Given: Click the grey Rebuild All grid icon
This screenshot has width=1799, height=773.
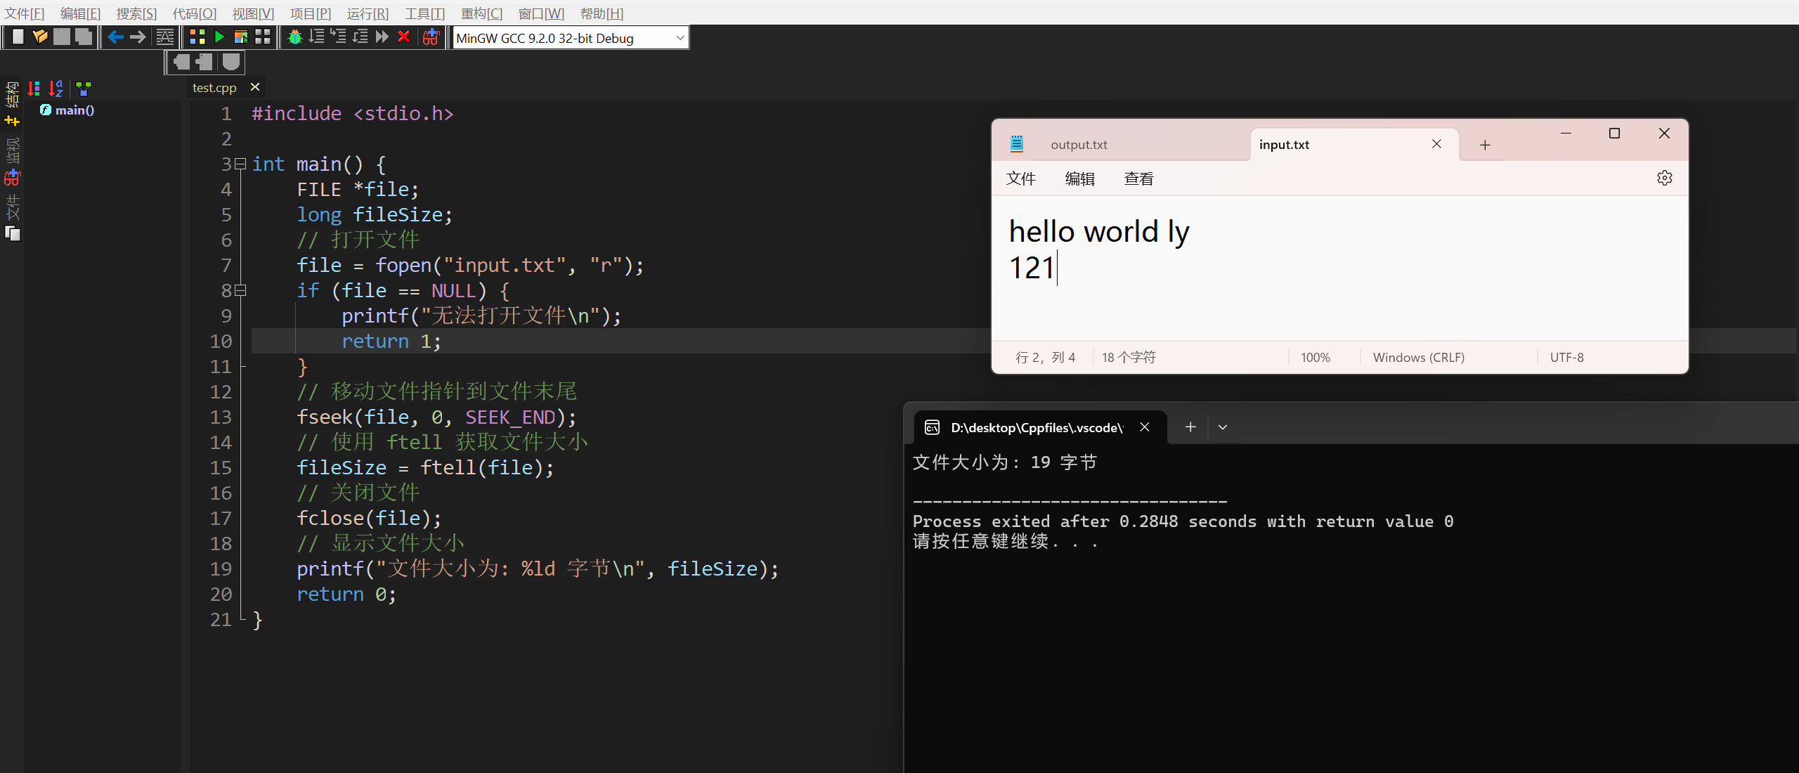Looking at the screenshot, I should 263,37.
